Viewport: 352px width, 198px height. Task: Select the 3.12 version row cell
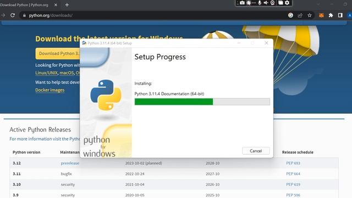(x=16, y=163)
